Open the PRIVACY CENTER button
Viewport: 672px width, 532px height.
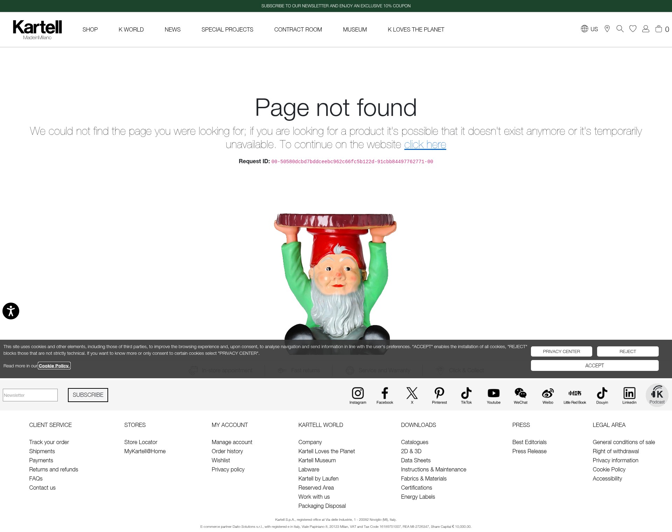coord(561,351)
